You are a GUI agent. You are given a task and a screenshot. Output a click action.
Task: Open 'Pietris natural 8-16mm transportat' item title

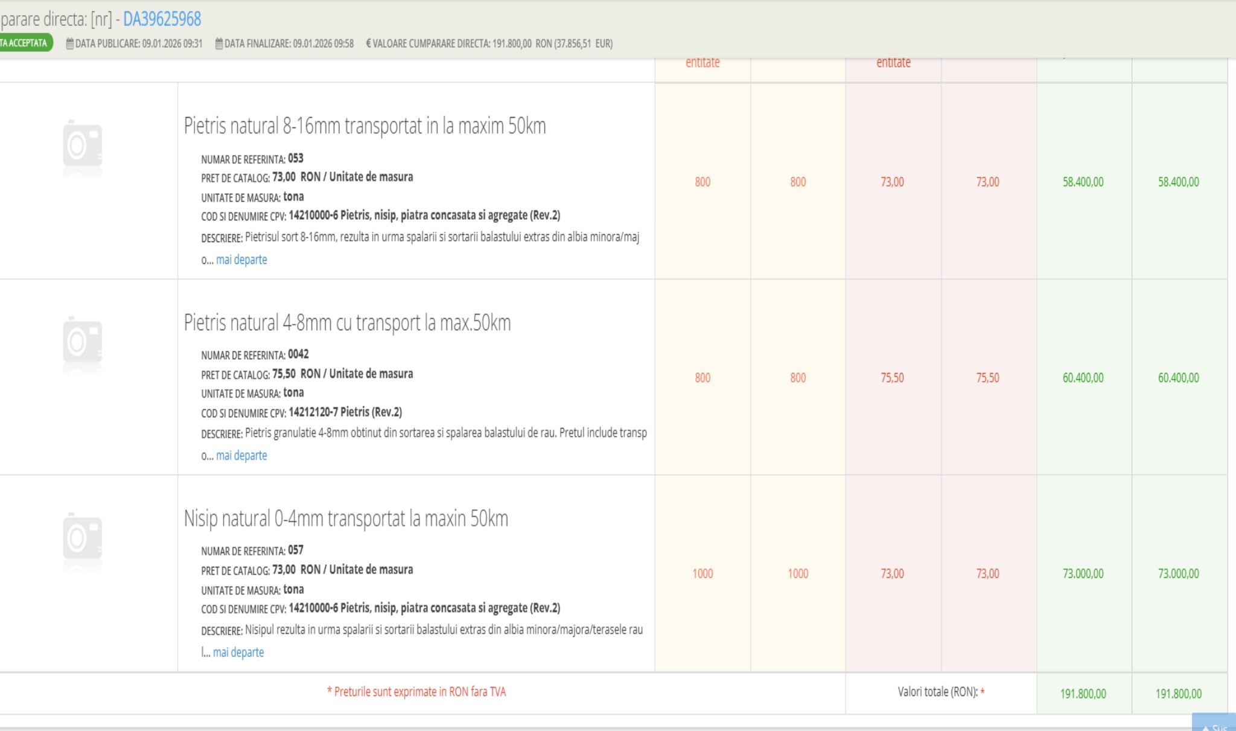click(x=365, y=126)
